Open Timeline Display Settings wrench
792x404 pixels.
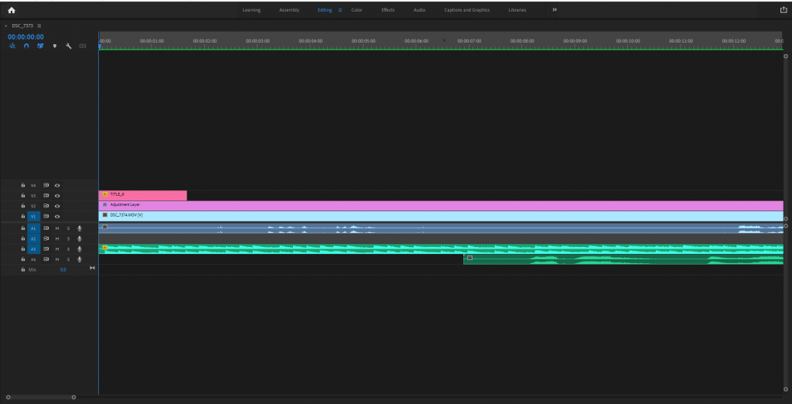[68, 46]
